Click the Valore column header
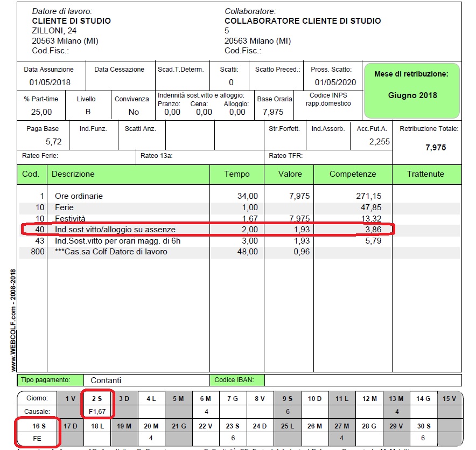 (290, 174)
